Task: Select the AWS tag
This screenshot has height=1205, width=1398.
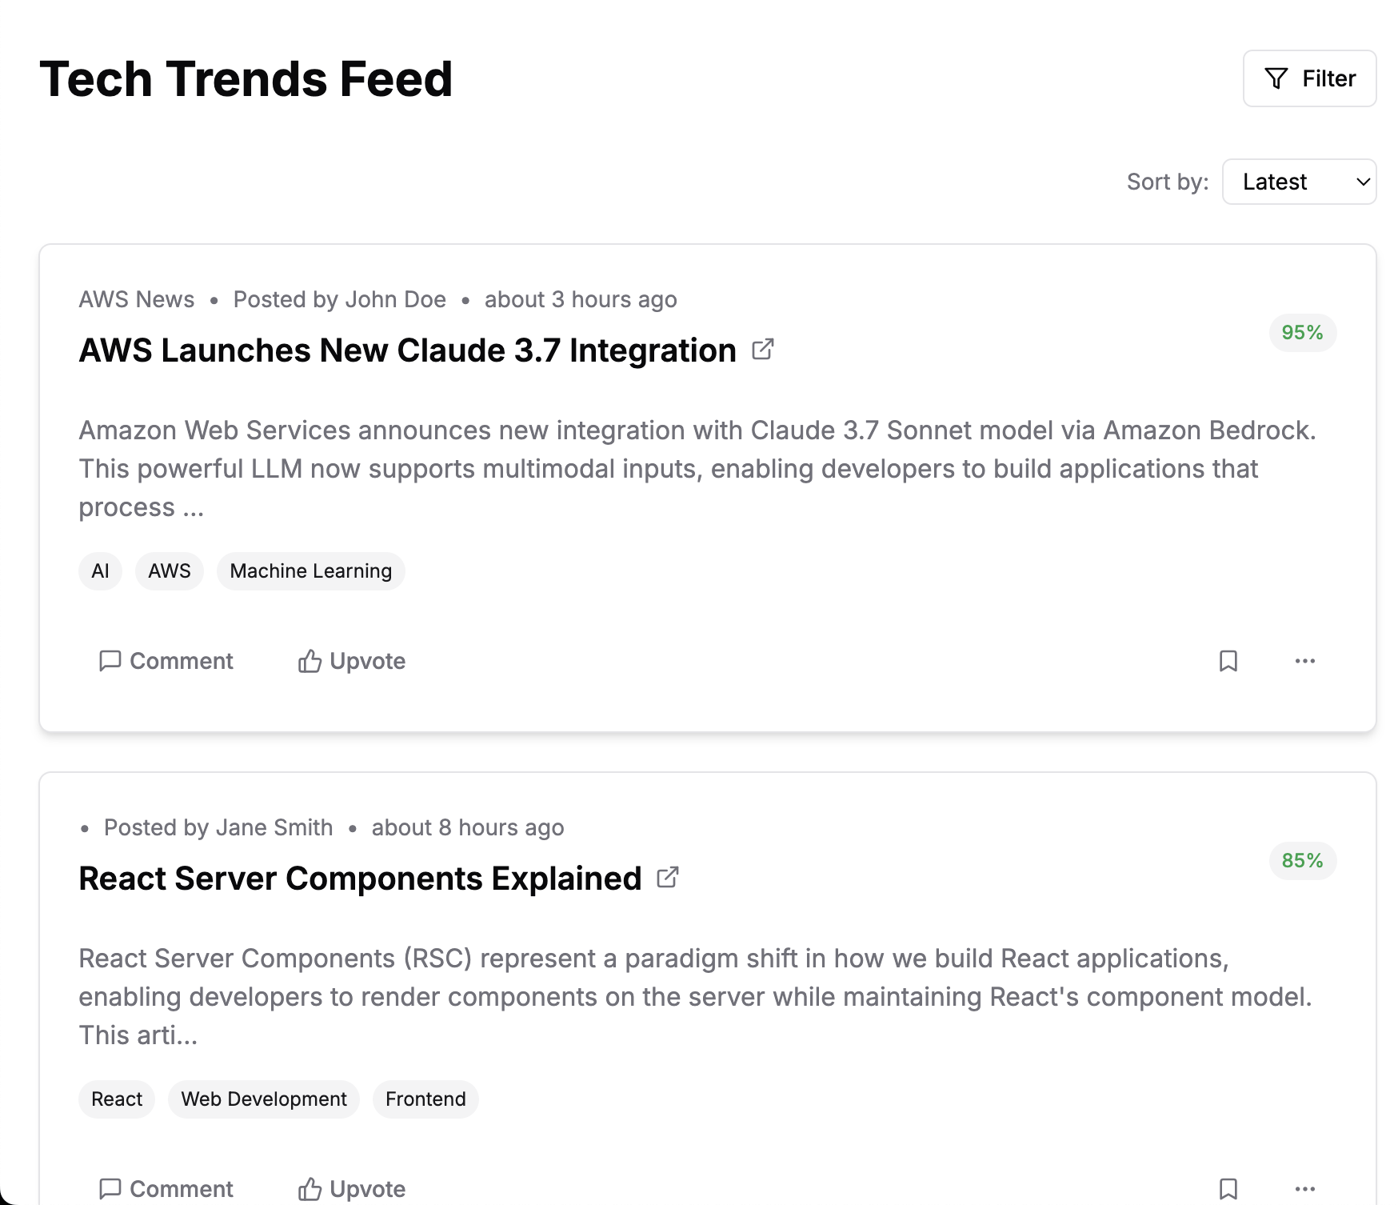Action: [170, 571]
